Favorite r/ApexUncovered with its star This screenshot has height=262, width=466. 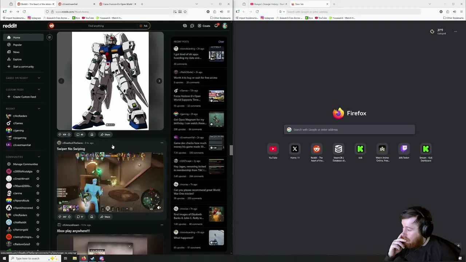pos(38,208)
